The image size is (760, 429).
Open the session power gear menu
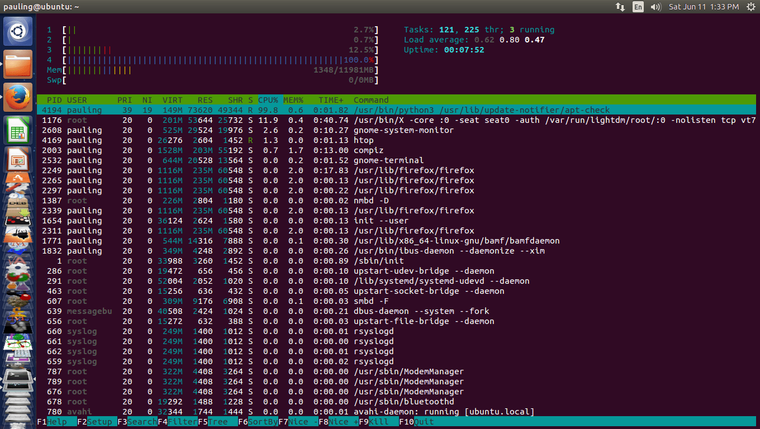(x=752, y=7)
